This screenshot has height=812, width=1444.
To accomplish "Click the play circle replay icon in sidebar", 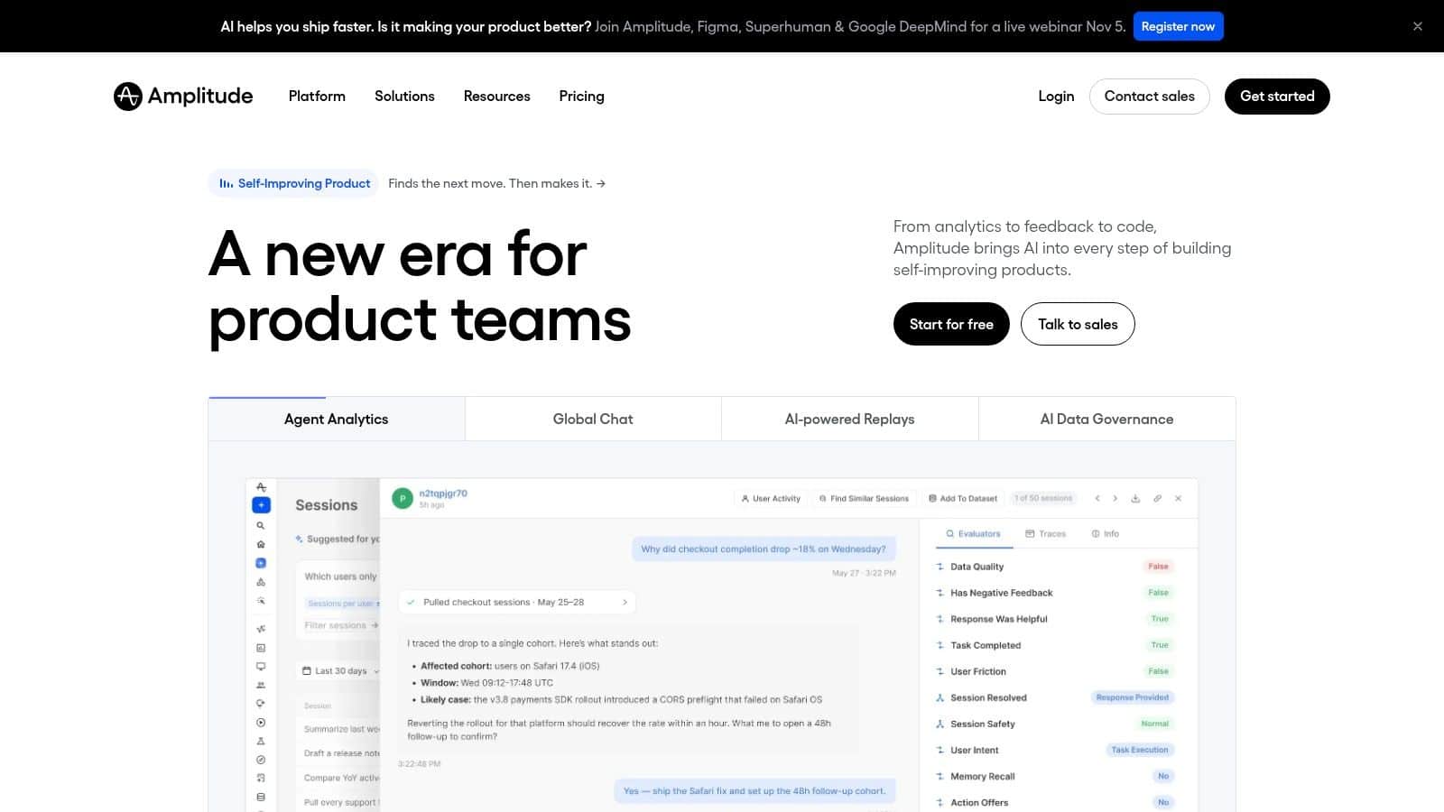I will 261,723.
